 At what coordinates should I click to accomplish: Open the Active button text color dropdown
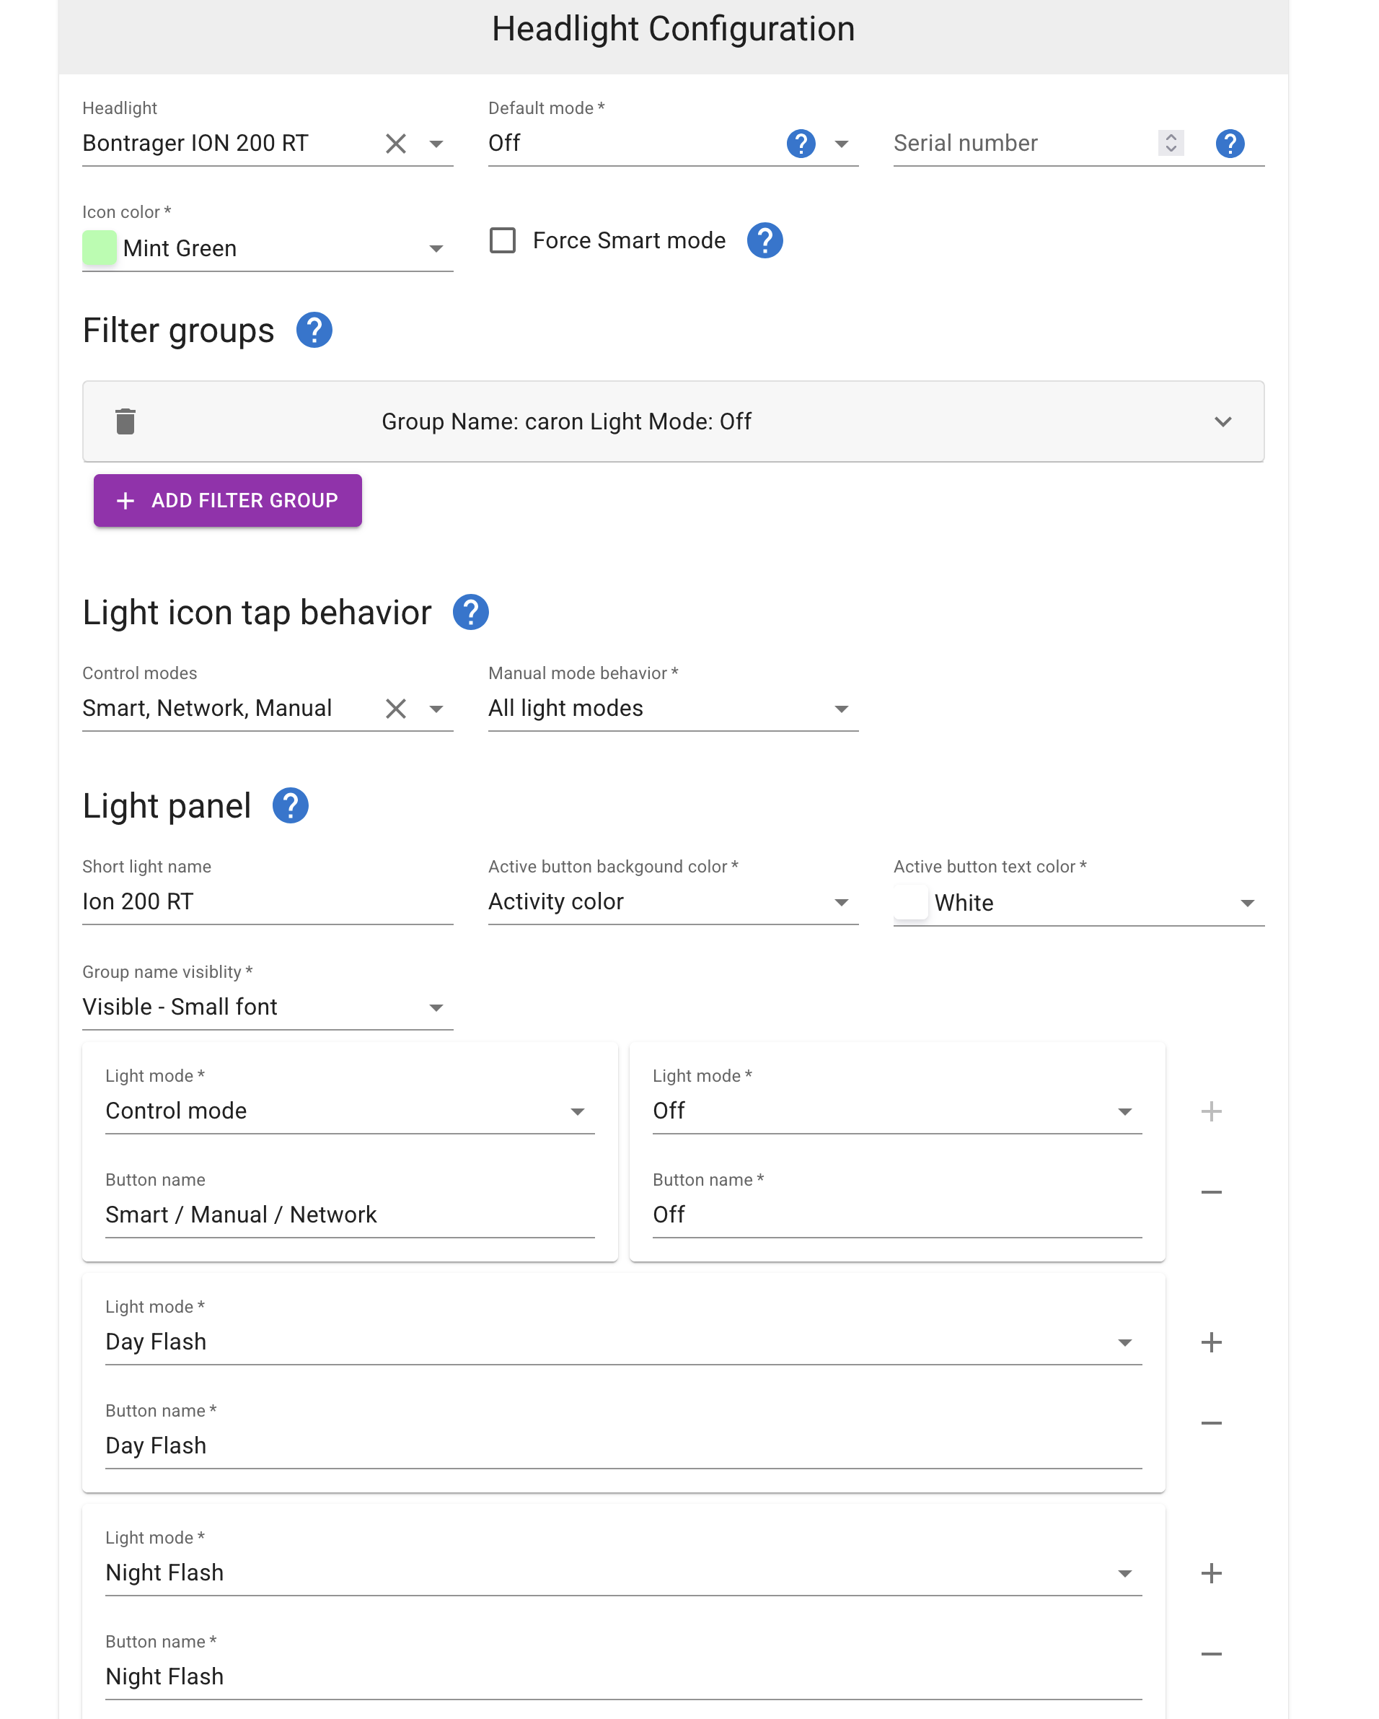[1247, 903]
